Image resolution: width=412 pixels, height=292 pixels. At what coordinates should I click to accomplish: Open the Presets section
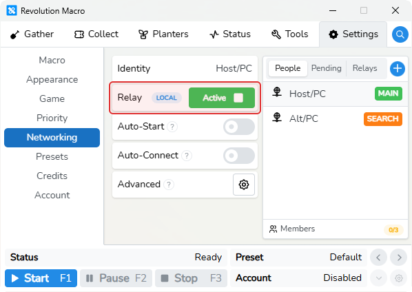point(52,156)
